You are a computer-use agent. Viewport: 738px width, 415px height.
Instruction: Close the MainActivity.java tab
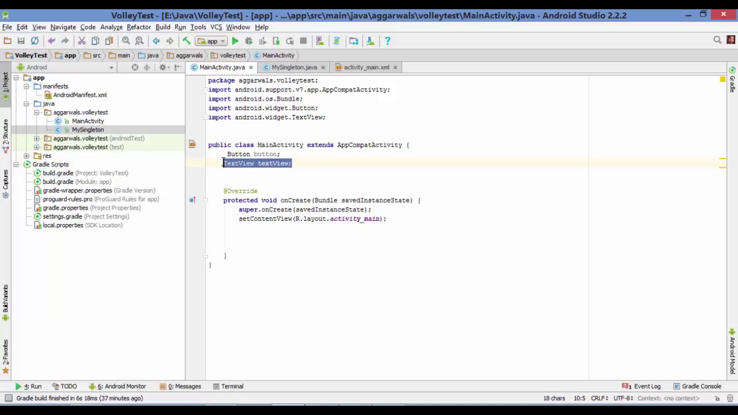tap(250, 67)
